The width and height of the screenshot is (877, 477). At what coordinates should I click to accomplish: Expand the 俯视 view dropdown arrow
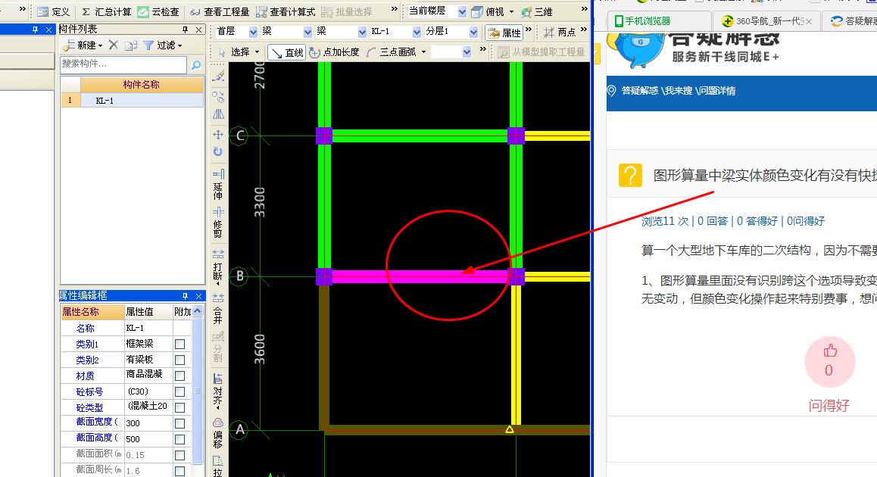511,12
